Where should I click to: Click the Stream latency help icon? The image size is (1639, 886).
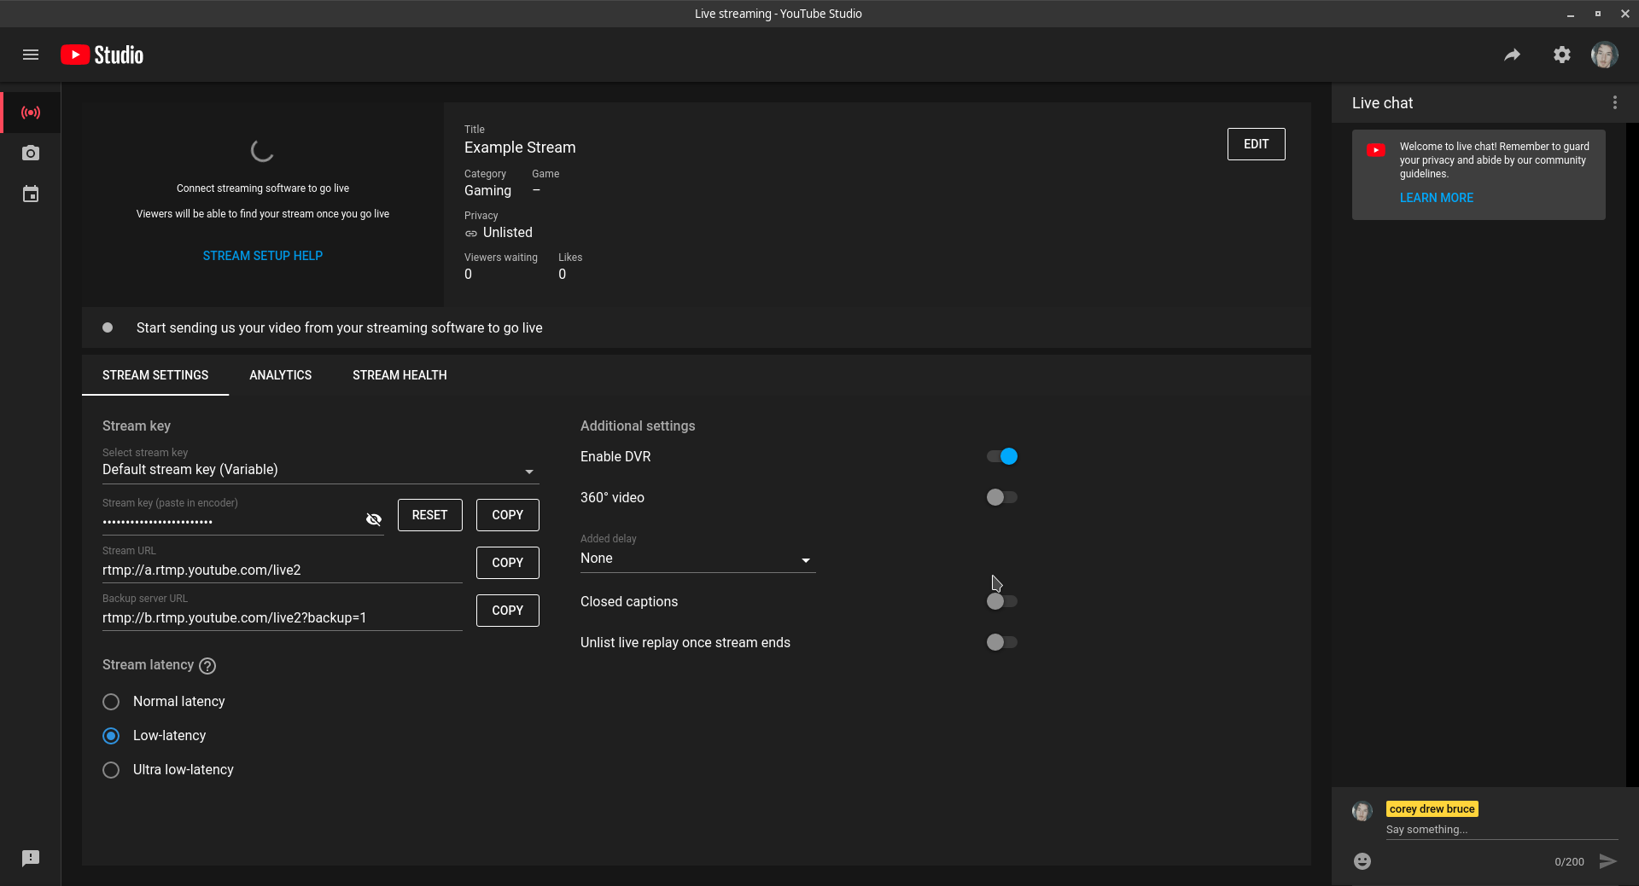point(207,666)
